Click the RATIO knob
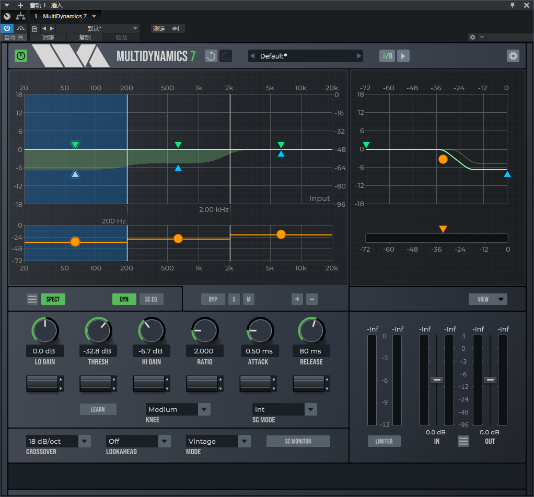The width and height of the screenshot is (534, 497). click(x=205, y=330)
